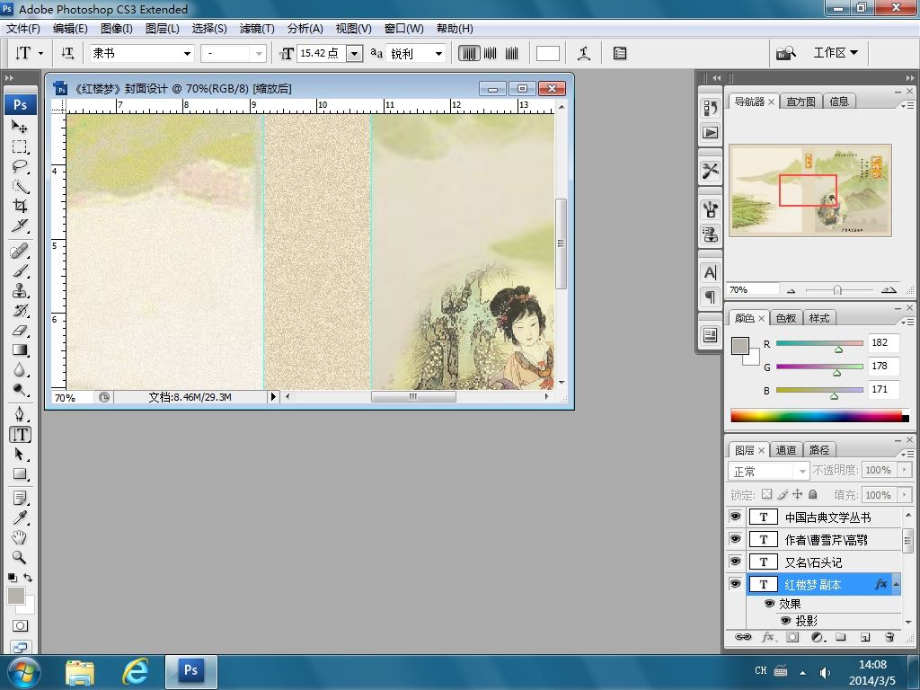The image size is (920, 690).
Task: Click the text color swatch
Action: tap(547, 53)
